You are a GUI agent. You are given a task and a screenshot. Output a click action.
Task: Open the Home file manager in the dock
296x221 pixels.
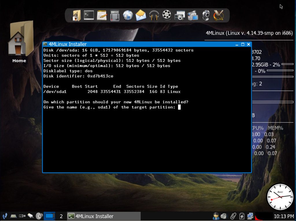(x=76, y=15)
